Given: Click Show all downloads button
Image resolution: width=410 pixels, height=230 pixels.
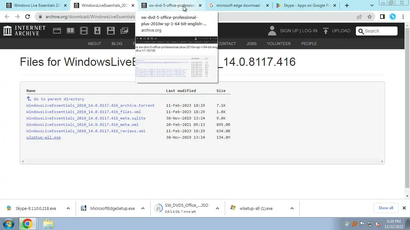Looking at the screenshot, I should [386, 208].
